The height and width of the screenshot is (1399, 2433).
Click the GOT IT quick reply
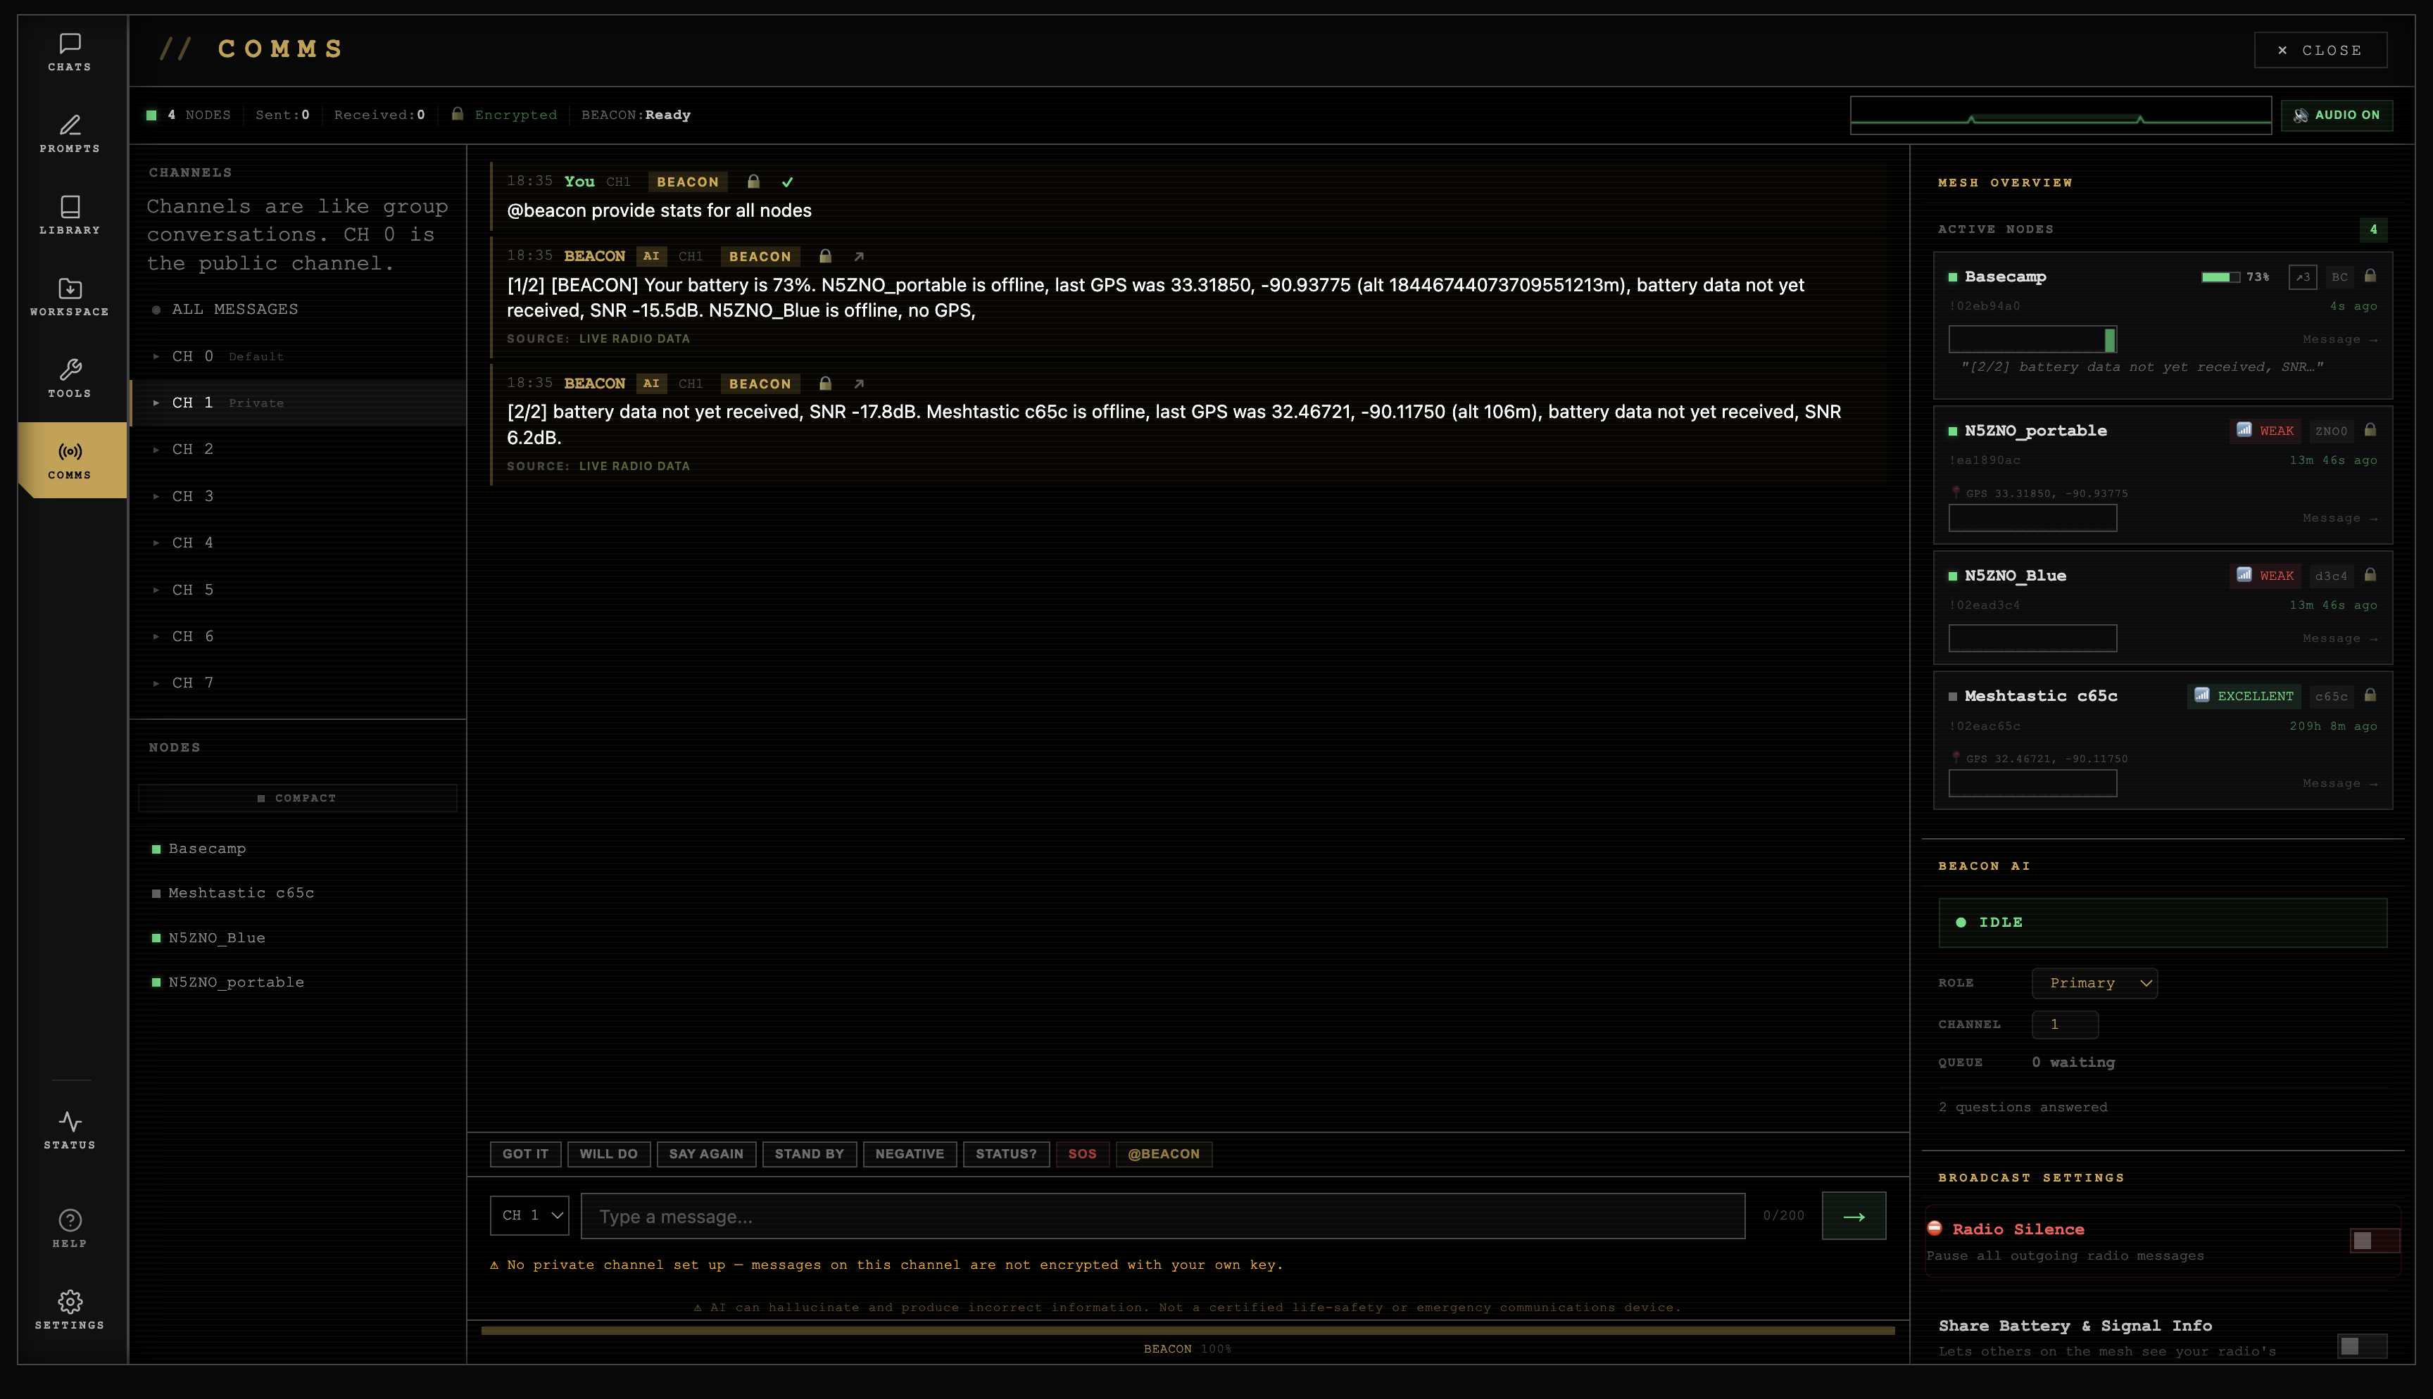pyautogui.click(x=526, y=1154)
